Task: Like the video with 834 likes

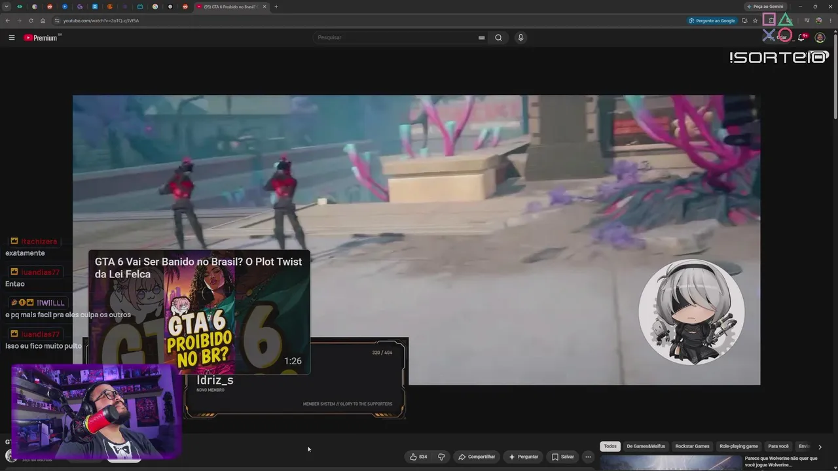Action: 418,457
